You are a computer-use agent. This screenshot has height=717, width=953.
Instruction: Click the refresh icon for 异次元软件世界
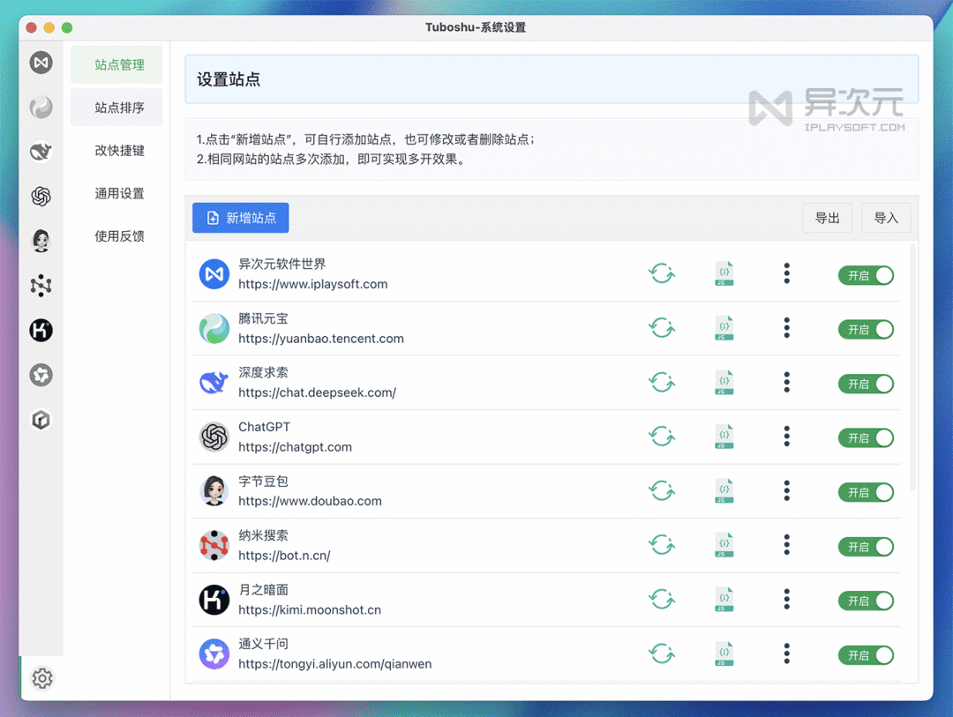click(662, 274)
